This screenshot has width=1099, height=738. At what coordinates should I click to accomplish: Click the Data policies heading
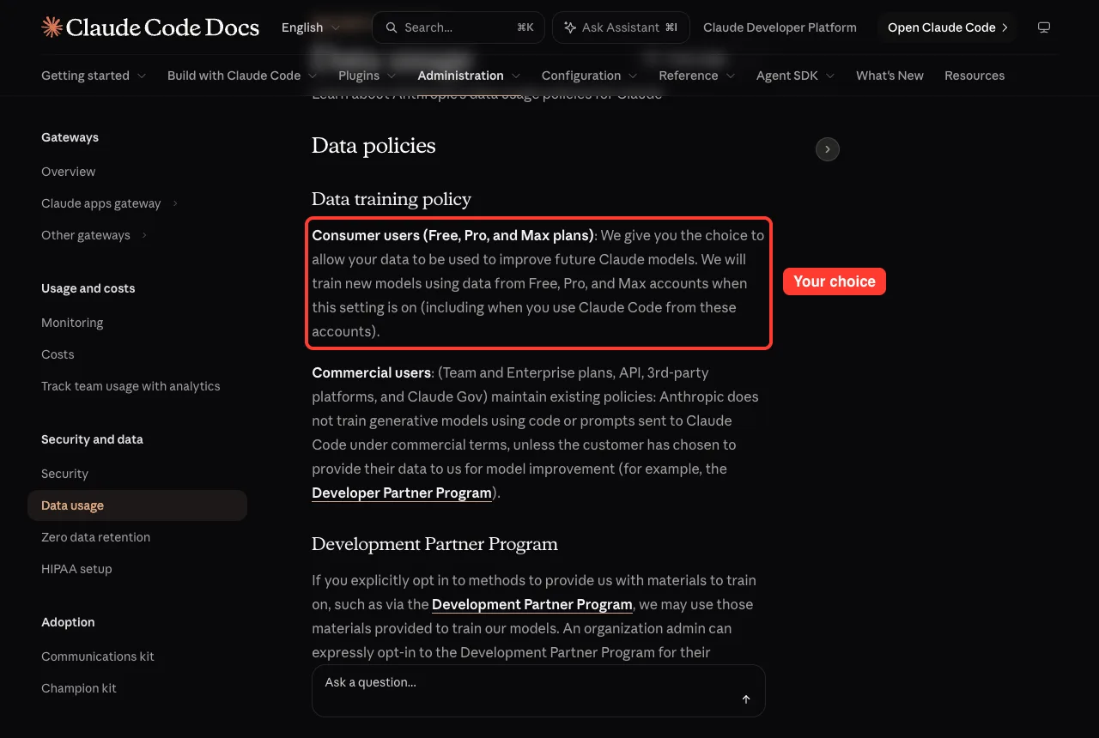coord(373,146)
